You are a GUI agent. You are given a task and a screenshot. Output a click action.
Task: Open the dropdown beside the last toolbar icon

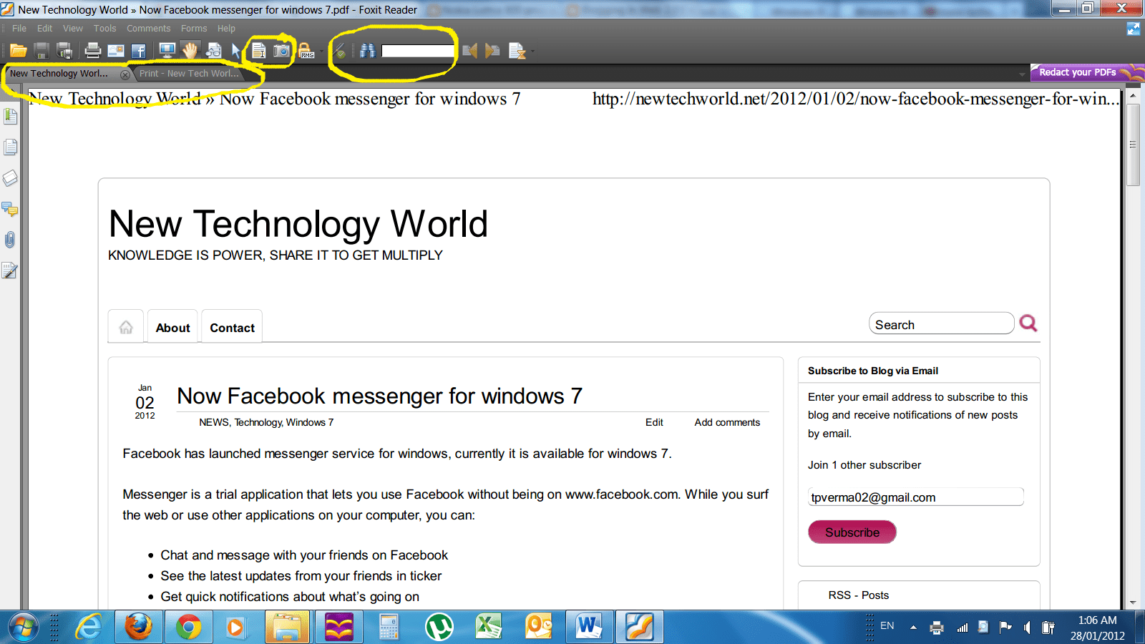[532, 52]
